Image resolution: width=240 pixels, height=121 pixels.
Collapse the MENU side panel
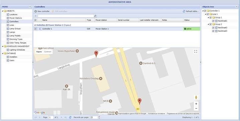30,7
